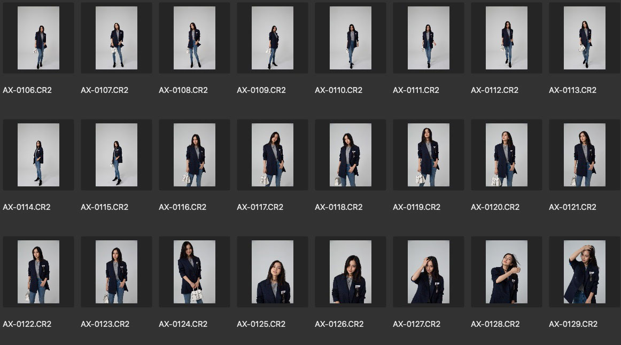Click the AX-0116.CR2 thumbnail
621x345 pixels.
click(x=195, y=155)
